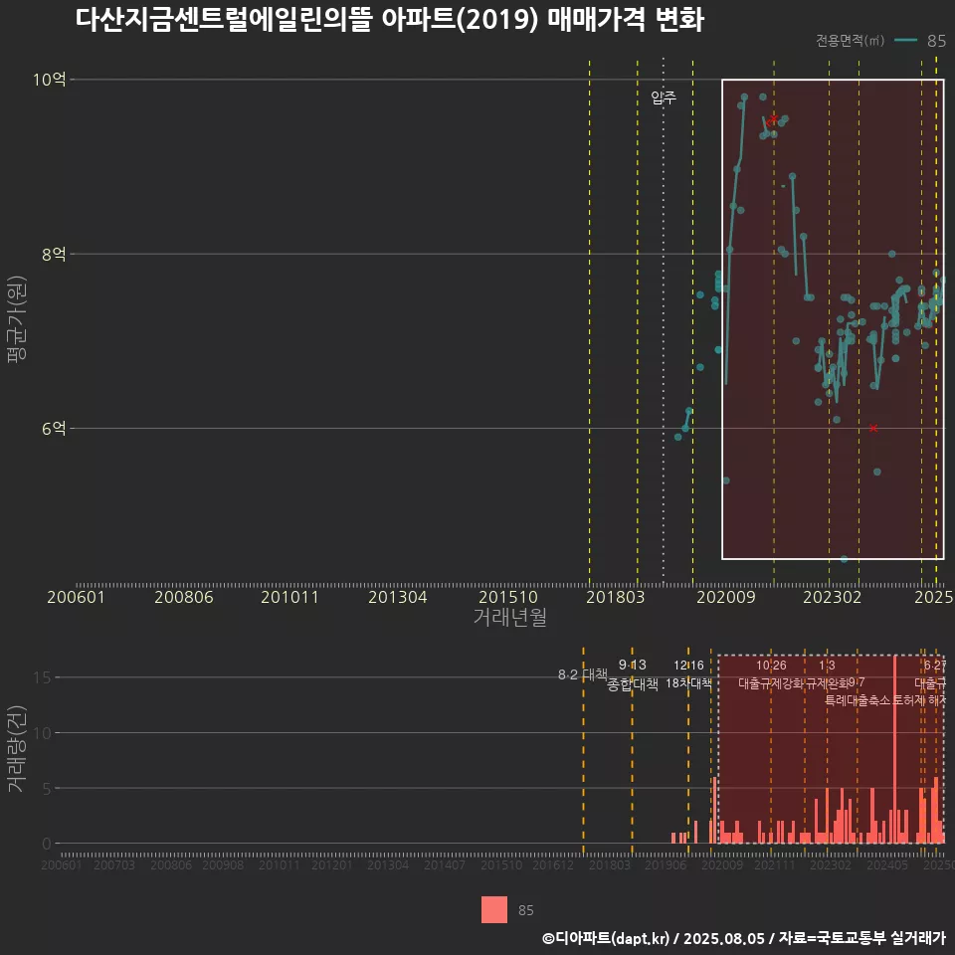Screen dimensions: 955x955
Task: Click the 거래량(건) axis title
Action: click(17, 748)
